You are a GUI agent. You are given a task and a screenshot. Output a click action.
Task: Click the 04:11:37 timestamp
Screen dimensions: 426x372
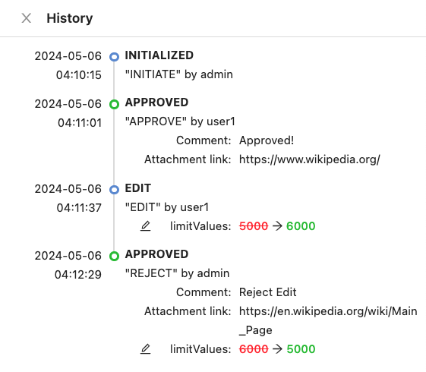click(x=79, y=208)
